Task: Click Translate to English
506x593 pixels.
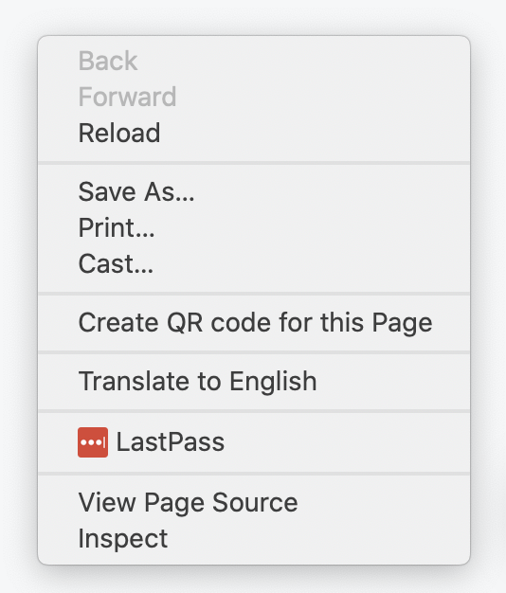Action: point(254,381)
